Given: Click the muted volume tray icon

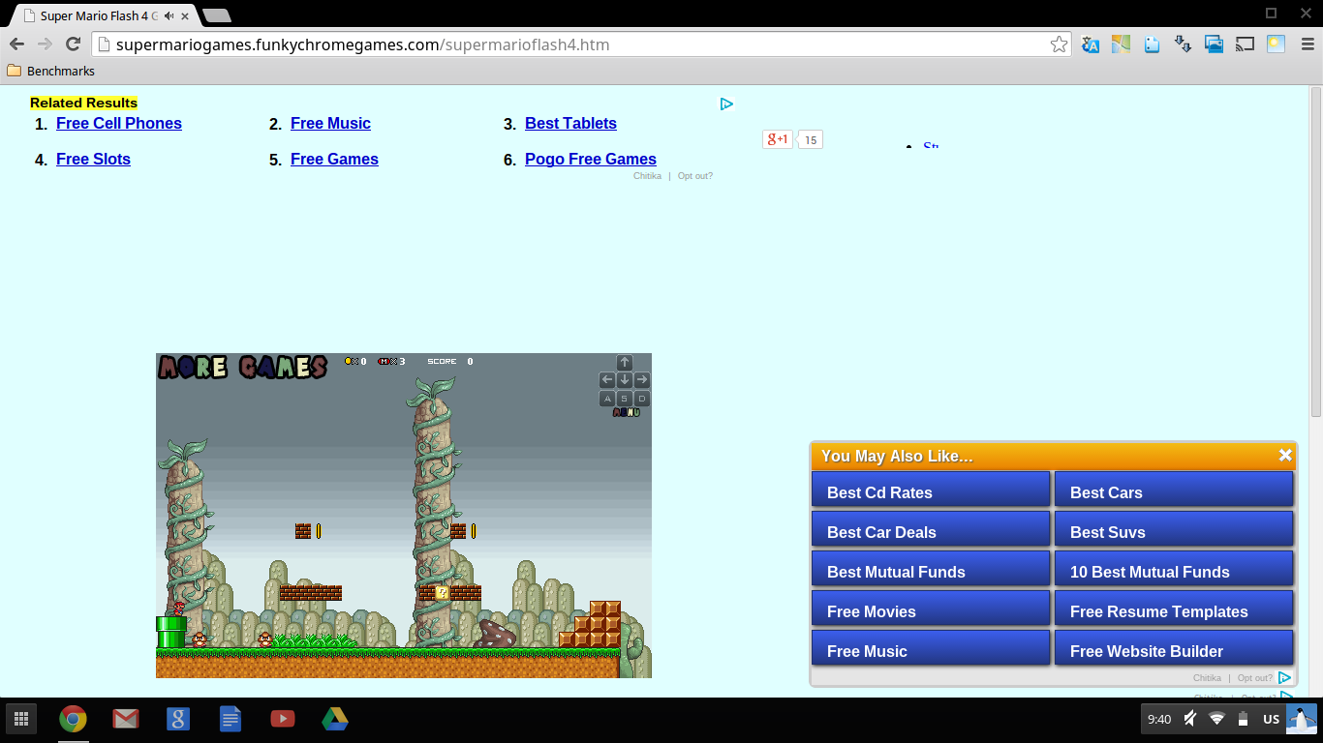Looking at the screenshot, I should [x=1189, y=719].
